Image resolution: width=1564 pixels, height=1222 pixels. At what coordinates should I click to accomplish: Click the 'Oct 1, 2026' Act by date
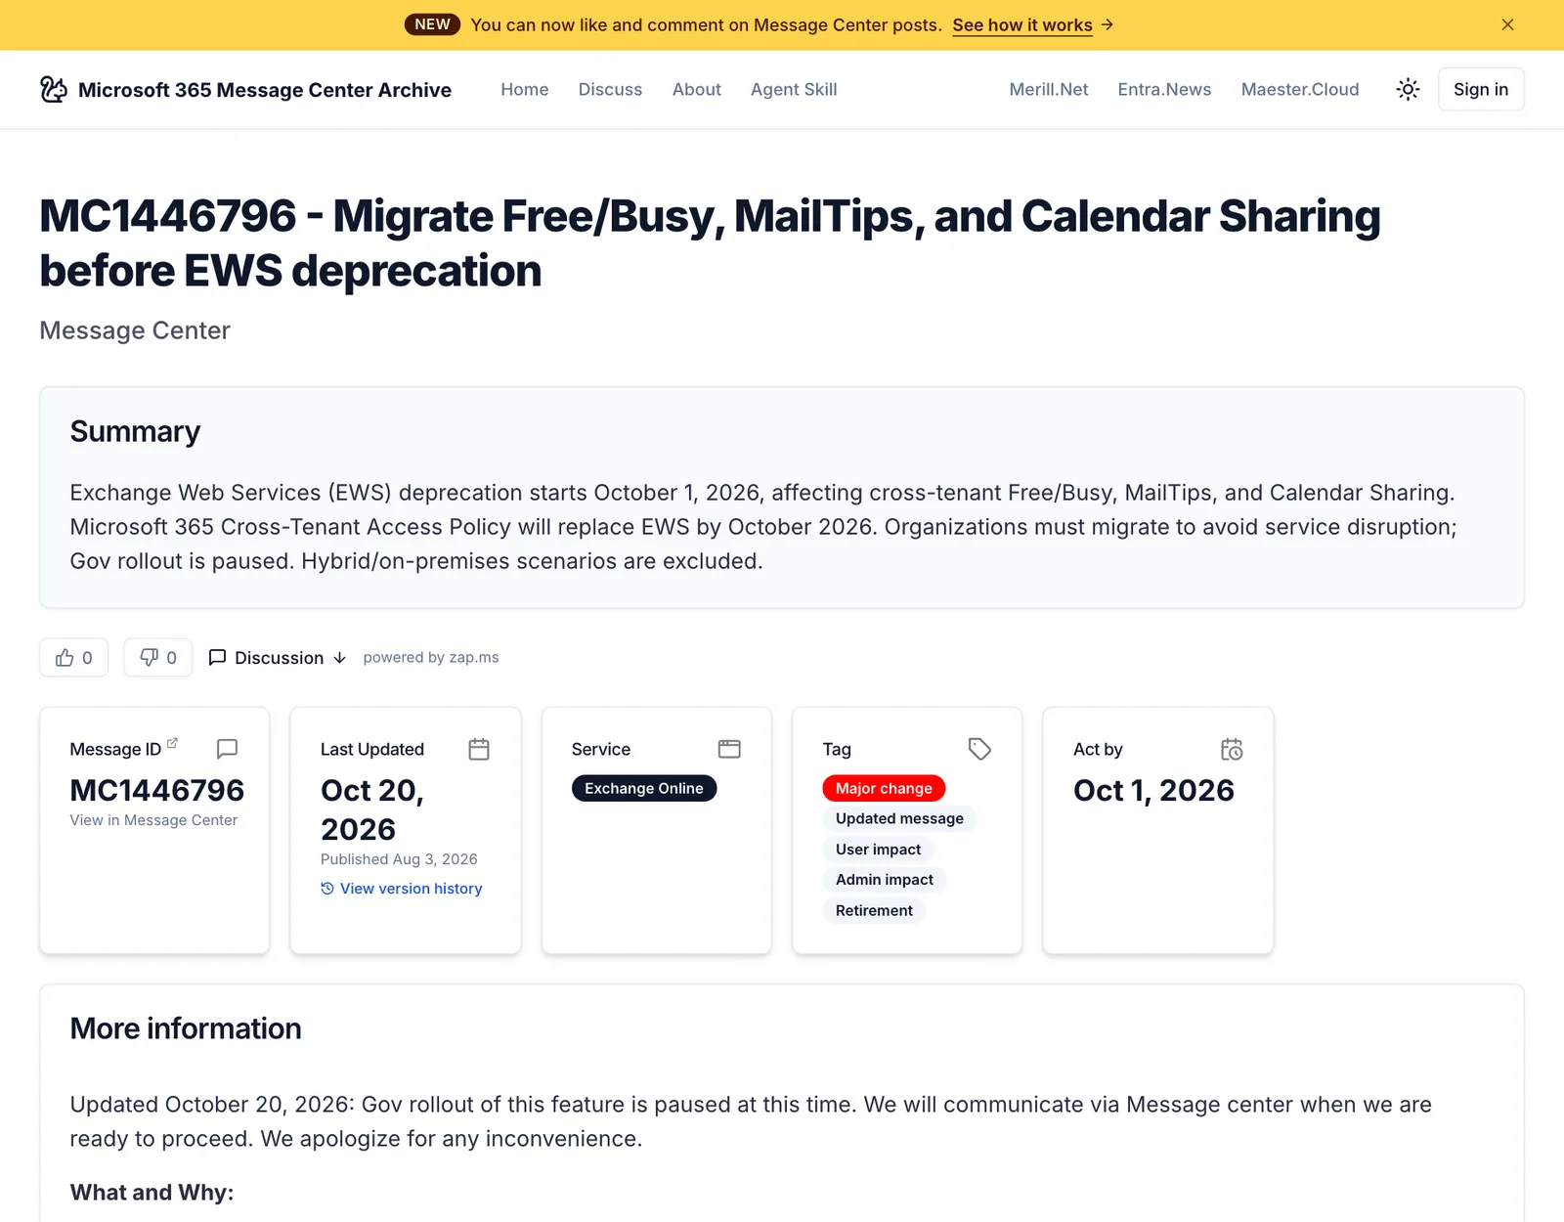(1153, 790)
